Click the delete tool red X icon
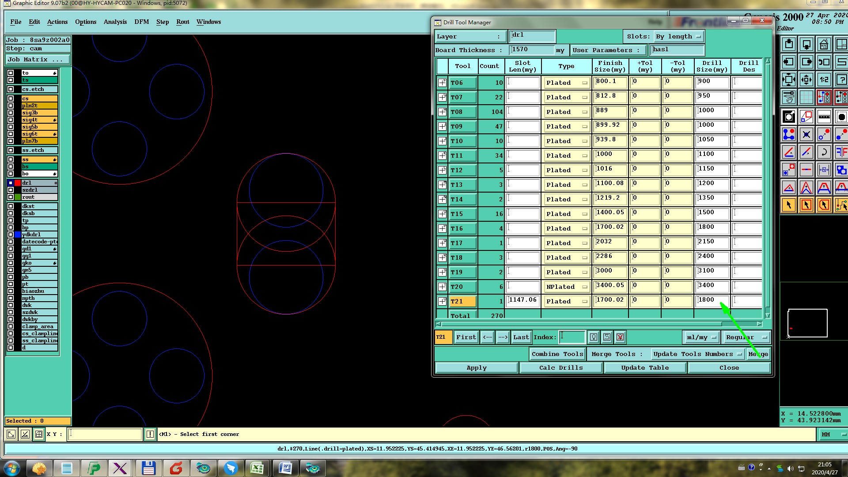 [x=620, y=337]
